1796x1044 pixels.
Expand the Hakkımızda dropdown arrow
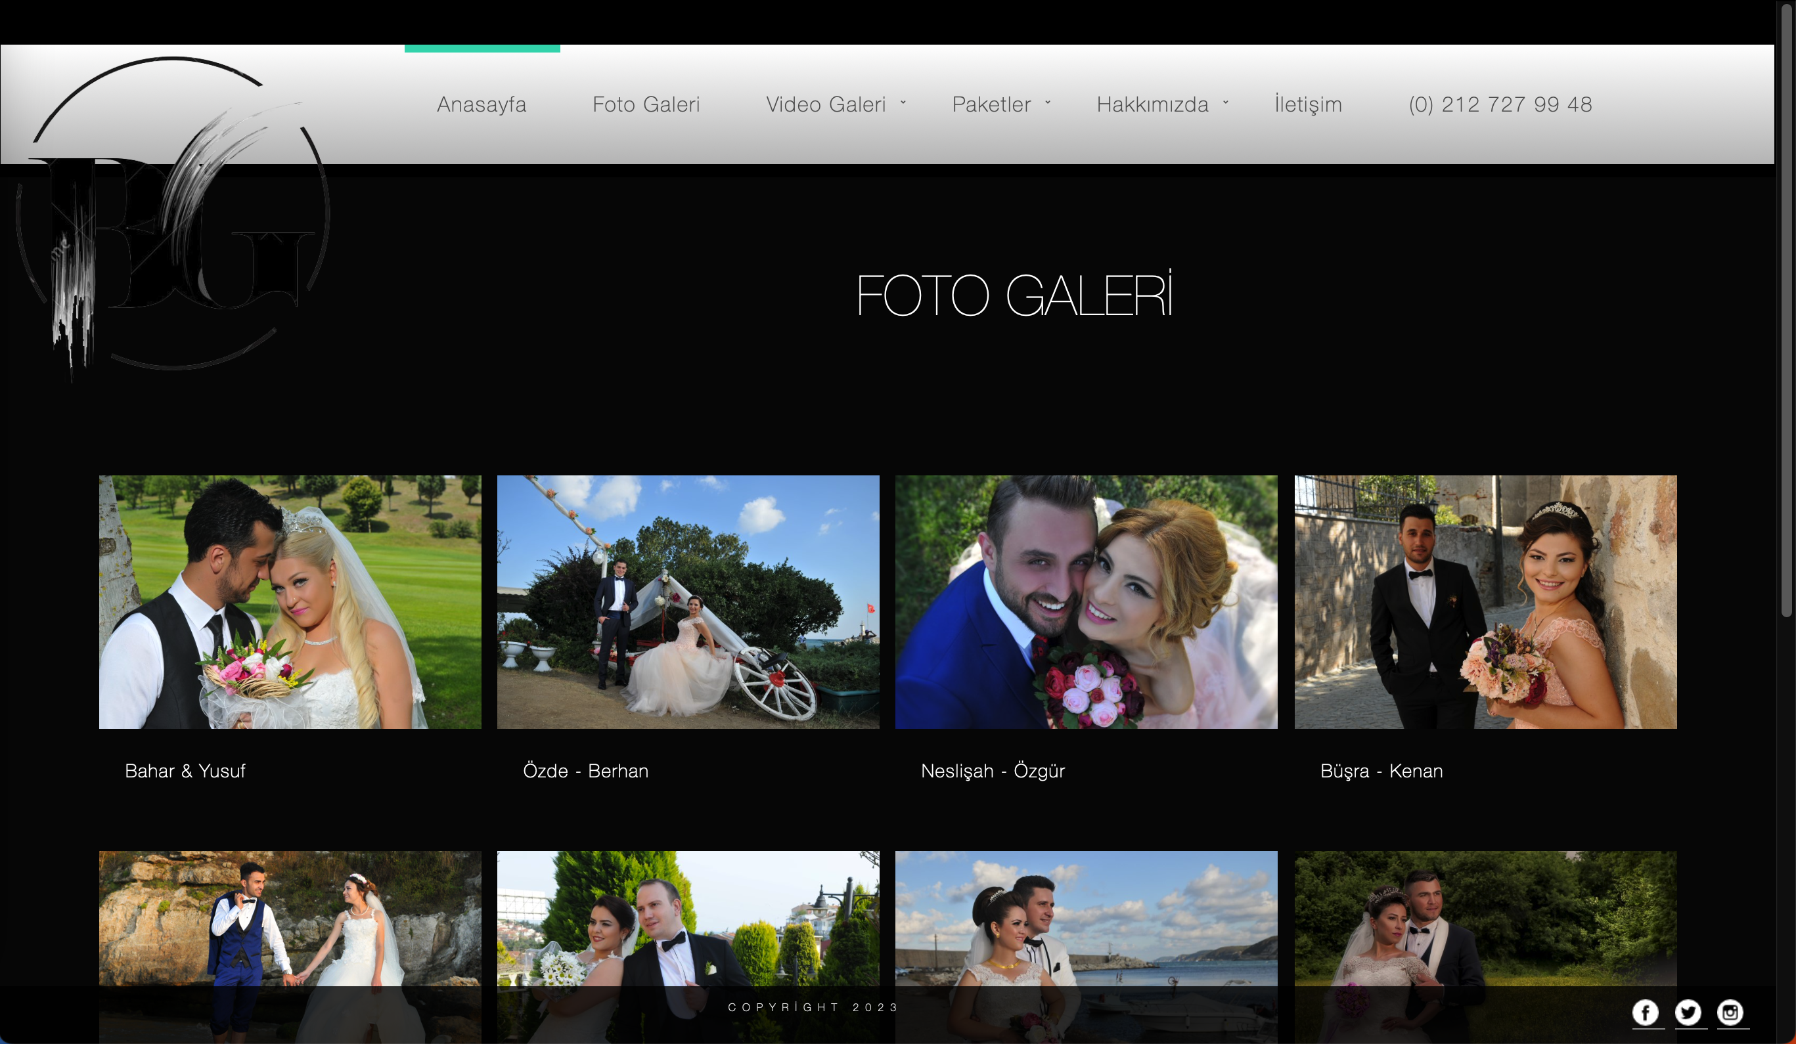coord(1226,103)
